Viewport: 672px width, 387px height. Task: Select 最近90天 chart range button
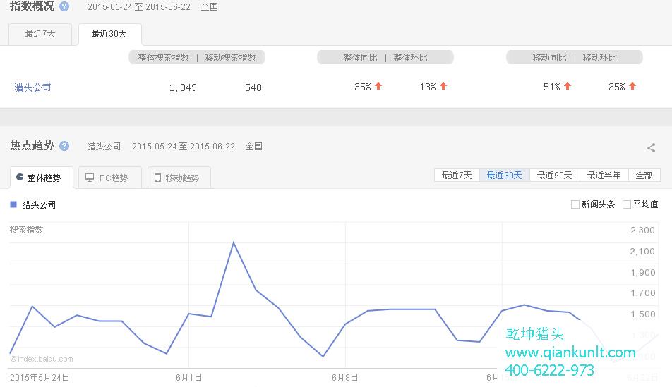pos(554,176)
